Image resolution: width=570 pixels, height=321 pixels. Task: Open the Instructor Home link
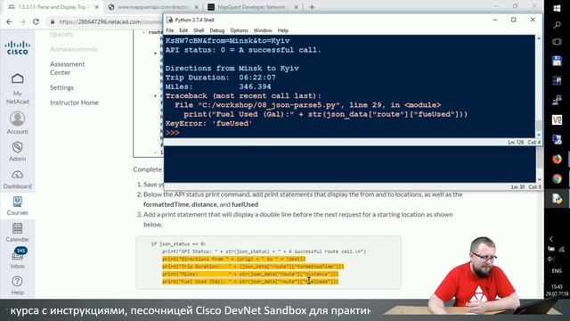74,103
